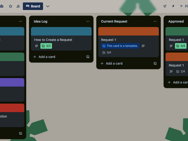Viewport: 188px width, 141px height.
Task: Open Current Request list actions menu
Action: [x=155, y=22]
